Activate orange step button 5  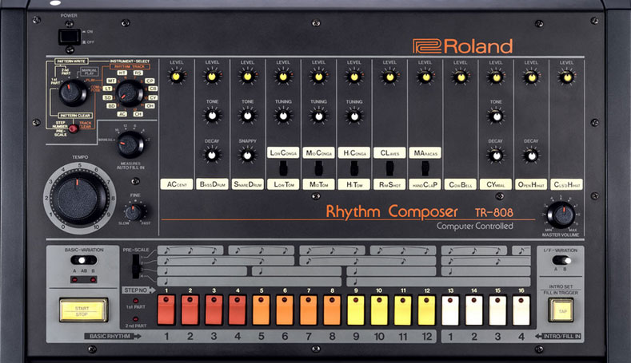tap(262, 310)
